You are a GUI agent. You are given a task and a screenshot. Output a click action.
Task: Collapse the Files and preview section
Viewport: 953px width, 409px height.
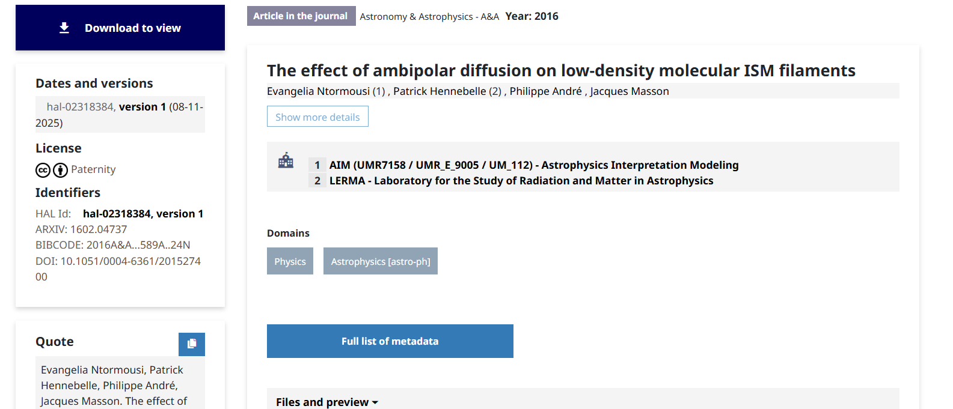[x=326, y=402]
